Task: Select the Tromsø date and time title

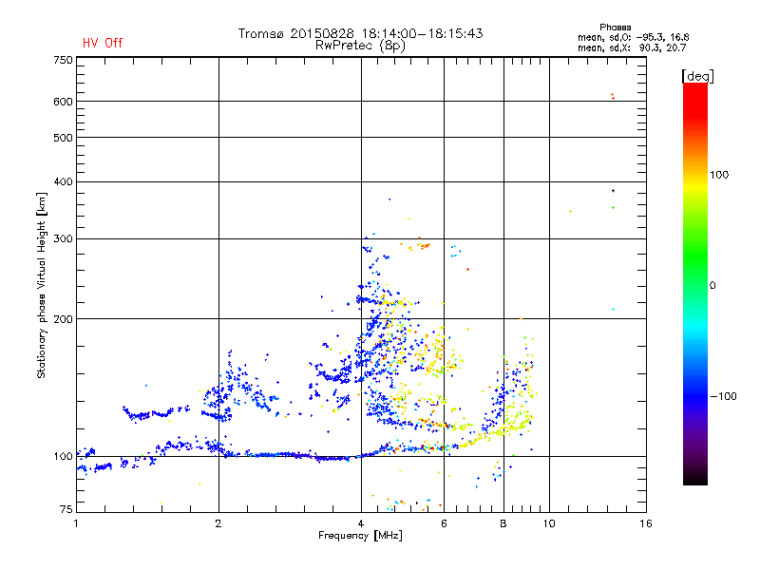Action: coord(360,33)
